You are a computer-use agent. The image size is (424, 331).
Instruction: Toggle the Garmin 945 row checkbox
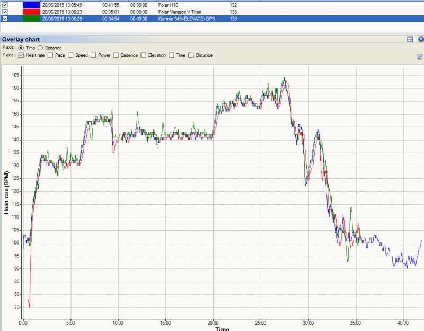click(x=5, y=19)
